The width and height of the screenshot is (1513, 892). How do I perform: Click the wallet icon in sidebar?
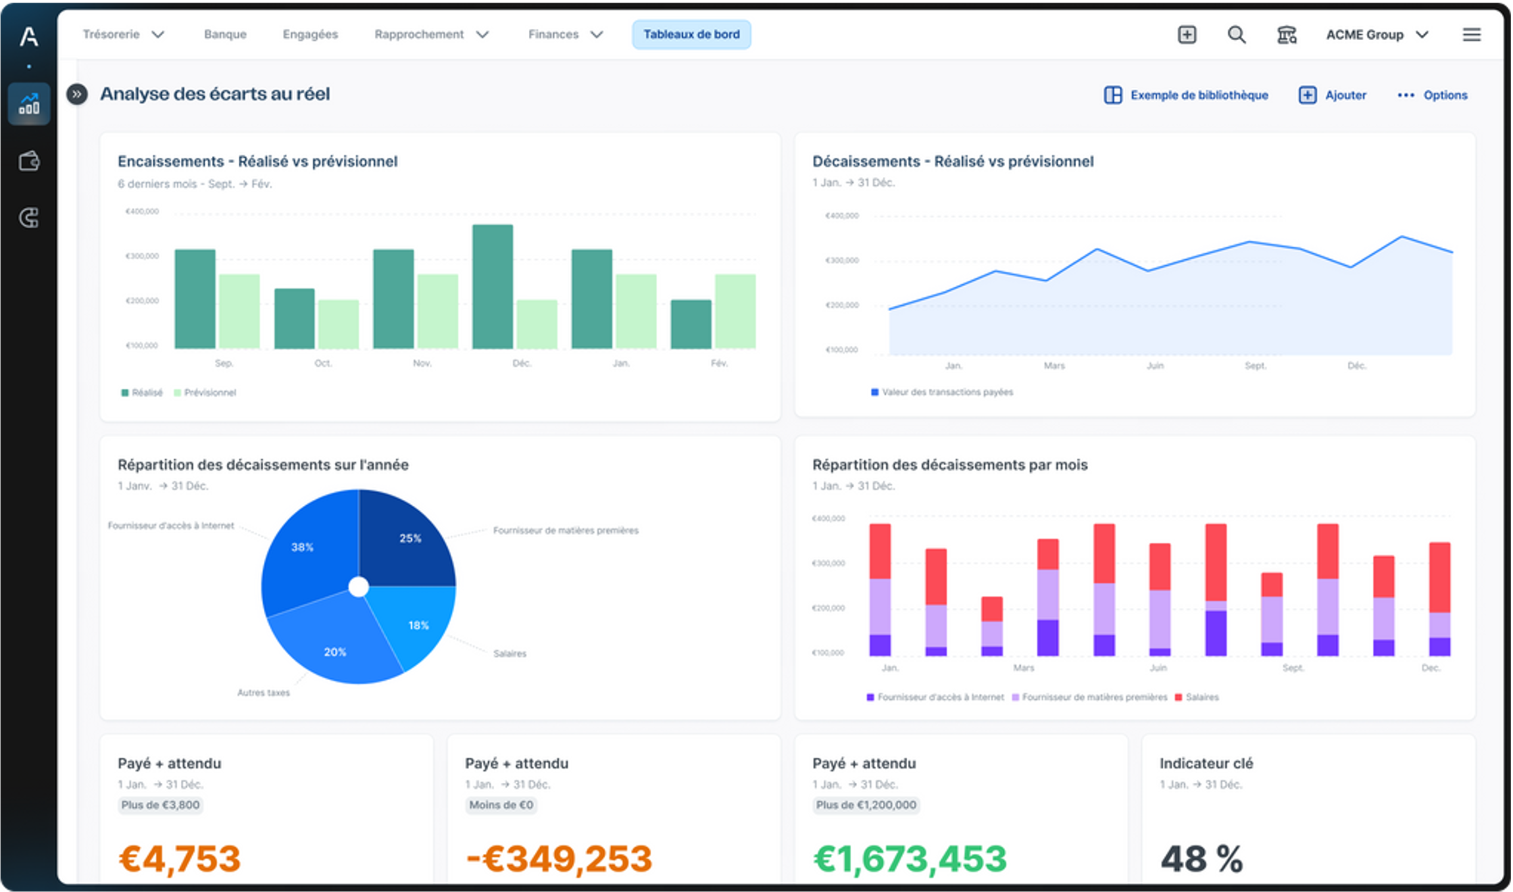[x=29, y=161]
